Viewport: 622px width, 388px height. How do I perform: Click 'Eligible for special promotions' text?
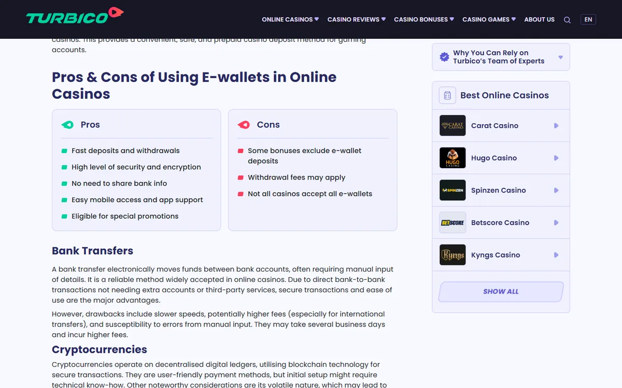click(x=125, y=216)
